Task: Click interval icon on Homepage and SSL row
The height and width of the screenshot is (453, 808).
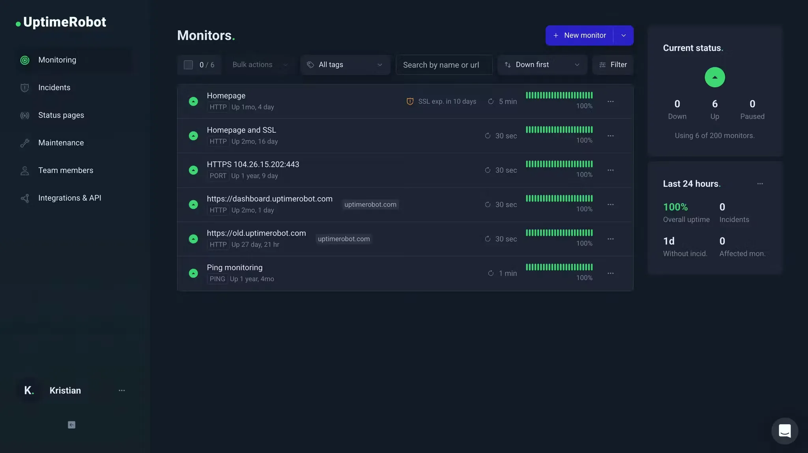Action: (x=488, y=136)
